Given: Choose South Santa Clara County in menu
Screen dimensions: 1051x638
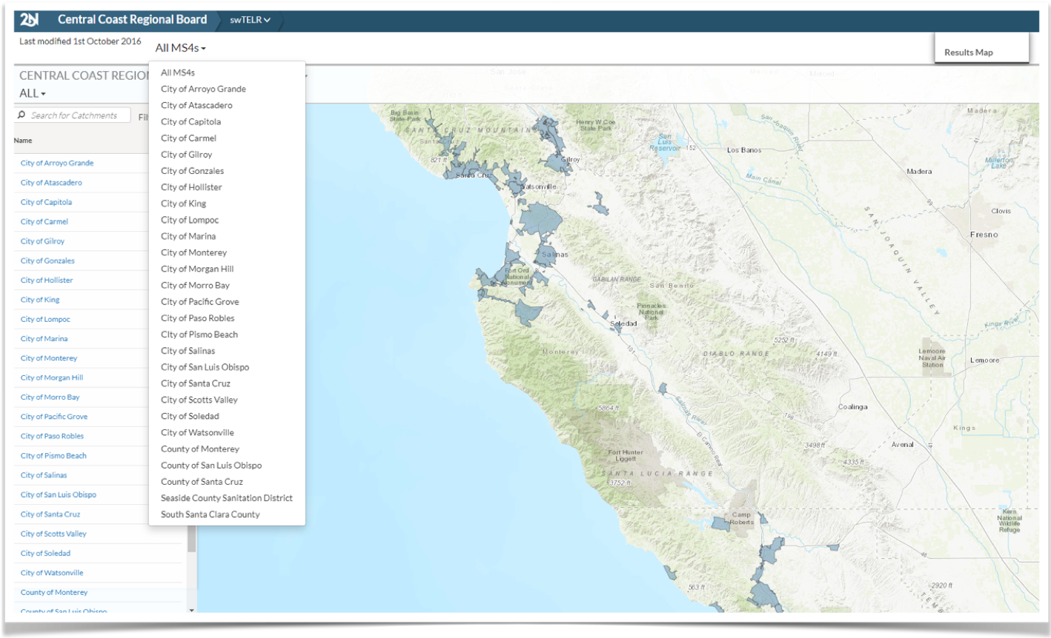Looking at the screenshot, I should click(x=210, y=514).
